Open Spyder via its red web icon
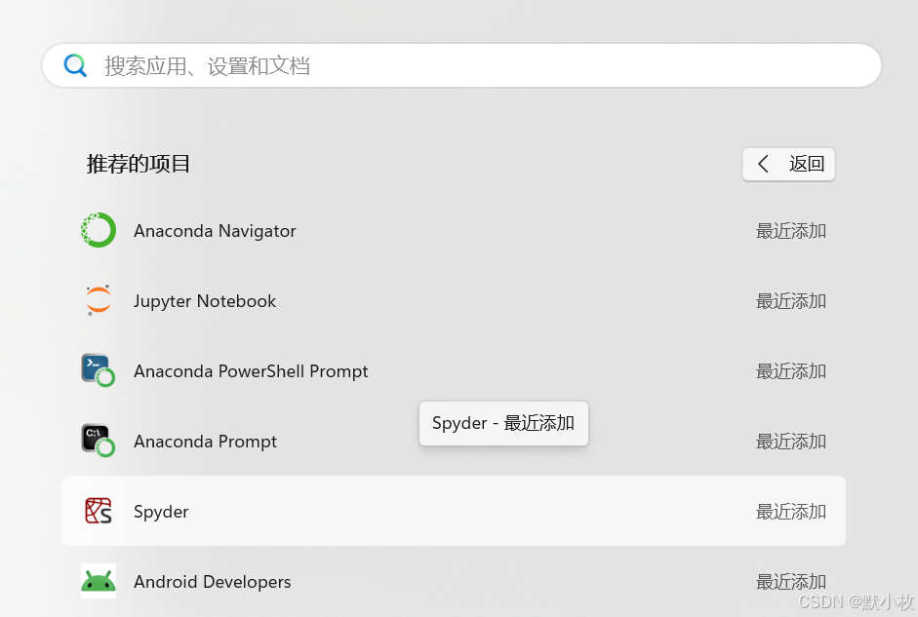The width and height of the screenshot is (918, 617). [x=99, y=511]
